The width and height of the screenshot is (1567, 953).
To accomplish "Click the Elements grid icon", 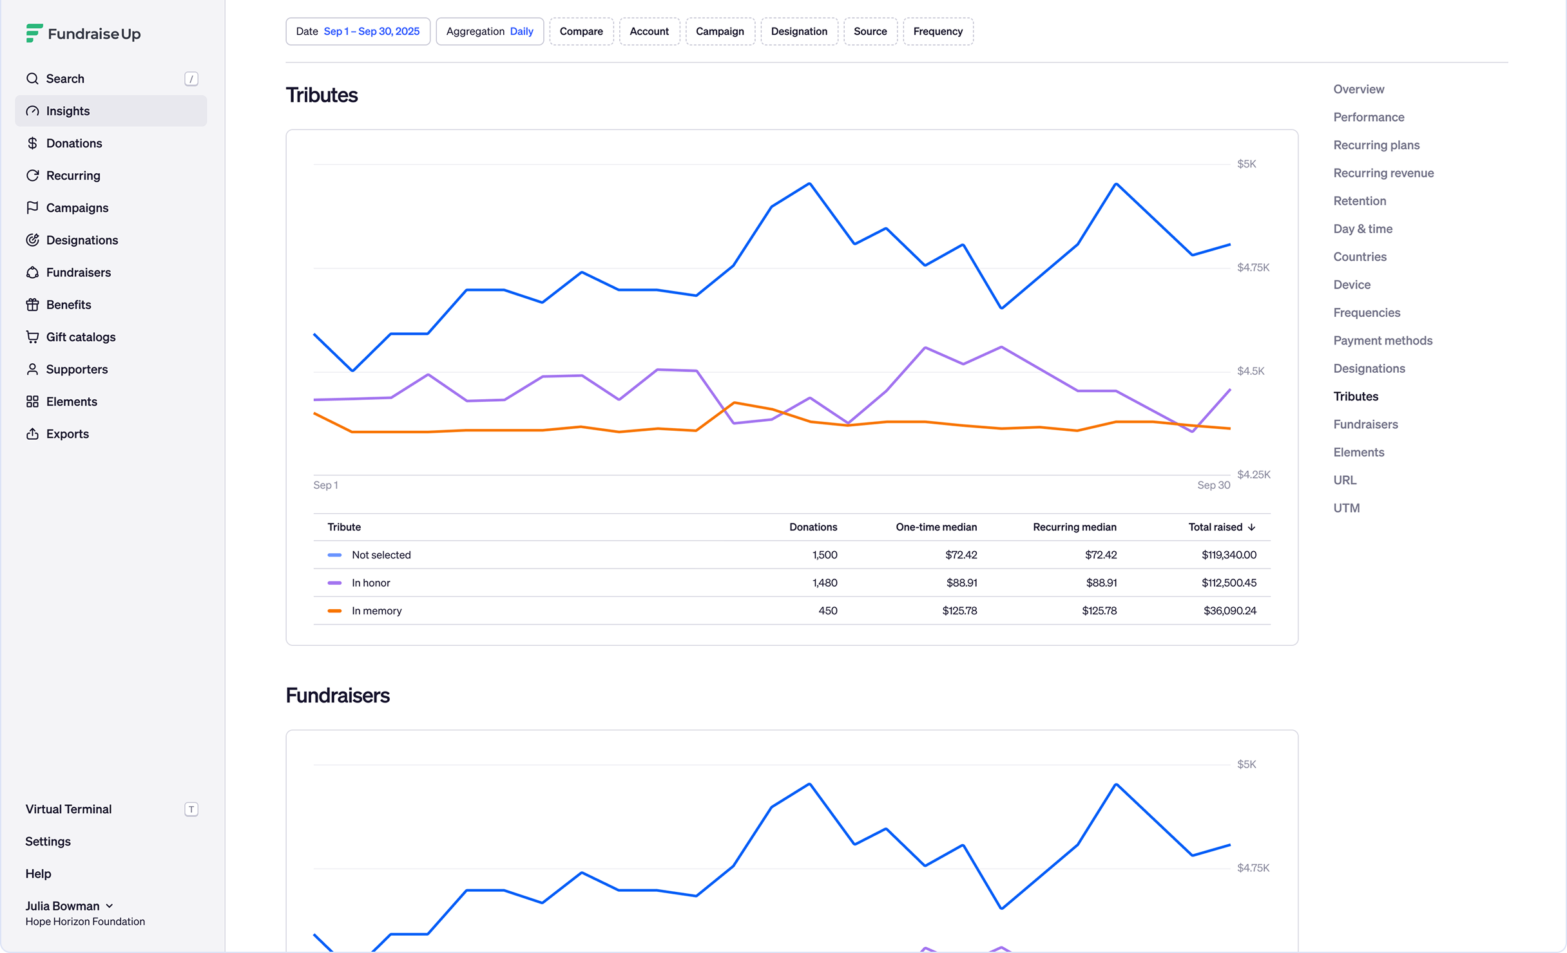I will click(x=32, y=401).
